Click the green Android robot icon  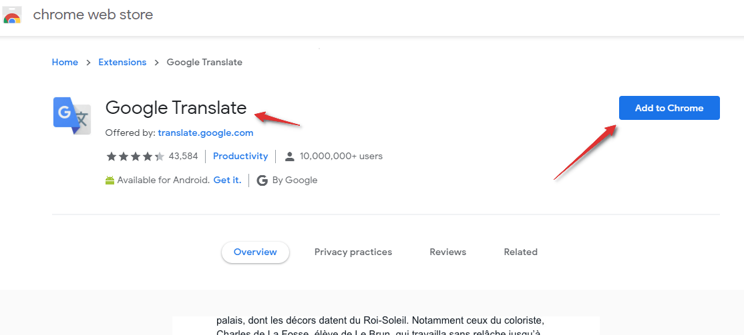pos(110,180)
